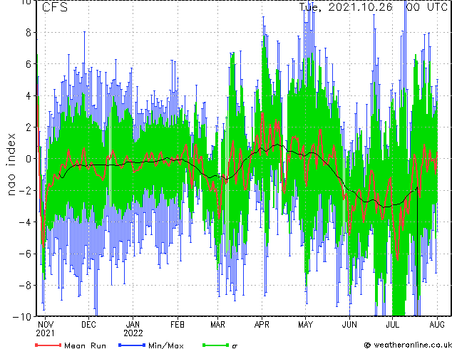452x349 pixels.
Task: Click the MAY month label
Action: [x=305, y=325]
